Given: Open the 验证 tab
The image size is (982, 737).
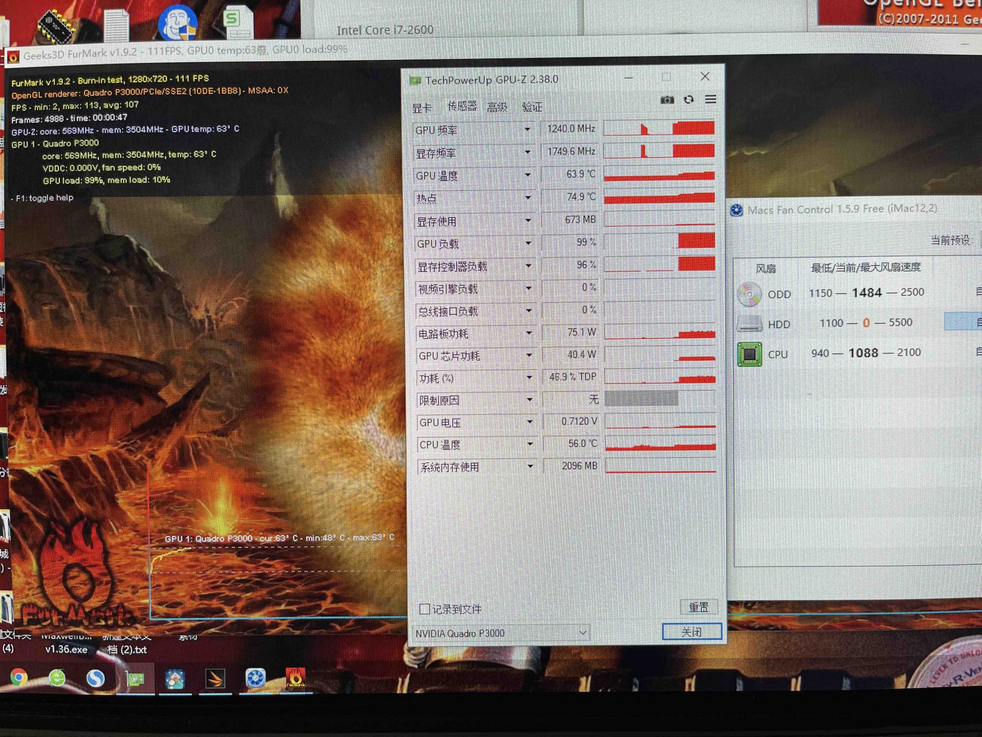Looking at the screenshot, I should pos(532,107).
